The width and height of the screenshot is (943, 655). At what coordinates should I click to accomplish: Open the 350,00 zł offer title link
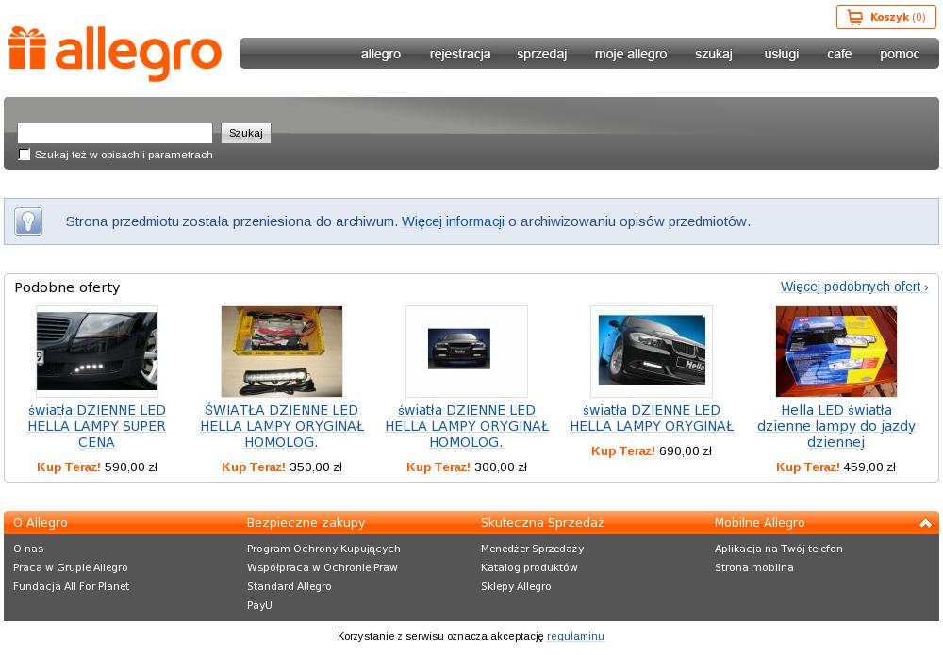click(281, 426)
